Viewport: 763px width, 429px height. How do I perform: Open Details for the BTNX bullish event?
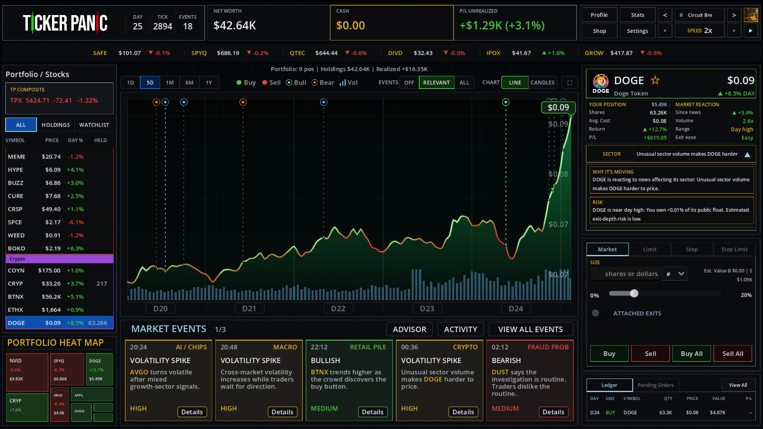click(x=372, y=412)
